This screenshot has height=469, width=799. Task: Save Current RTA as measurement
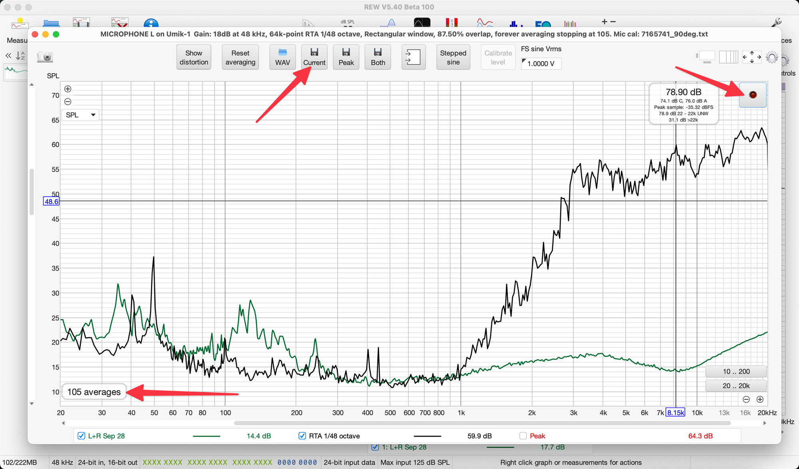tap(314, 57)
